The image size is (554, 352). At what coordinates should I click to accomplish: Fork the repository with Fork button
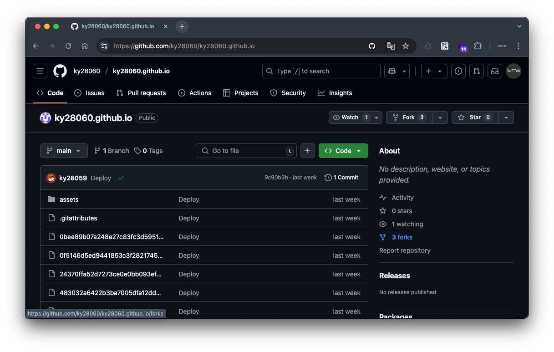pyautogui.click(x=409, y=117)
